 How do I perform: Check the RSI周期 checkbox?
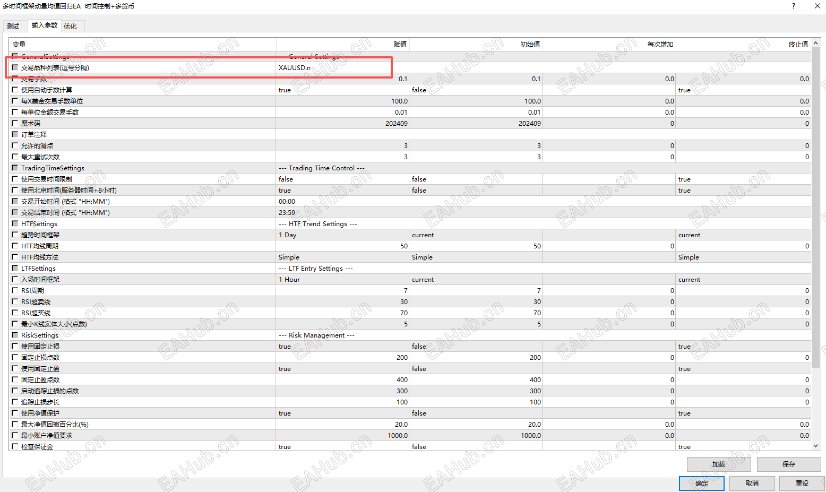(x=15, y=290)
